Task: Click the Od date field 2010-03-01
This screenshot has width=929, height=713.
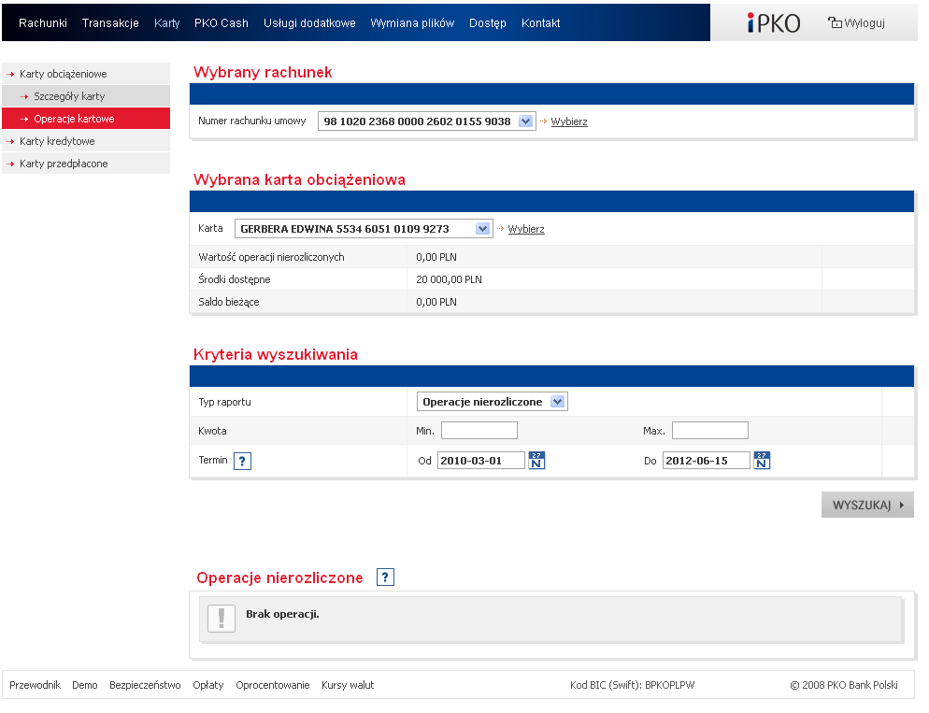Action: [x=481, y=460]
